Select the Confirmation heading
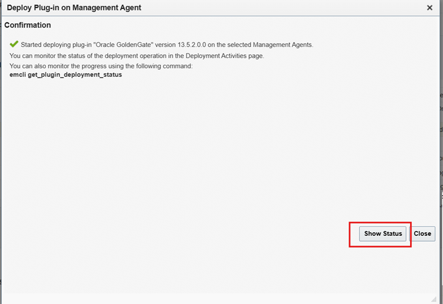This screenshot has width=443, height=304. click(x=28, y=25)
